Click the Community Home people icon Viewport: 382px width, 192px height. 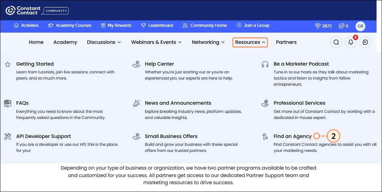click(x=185, y=25)
